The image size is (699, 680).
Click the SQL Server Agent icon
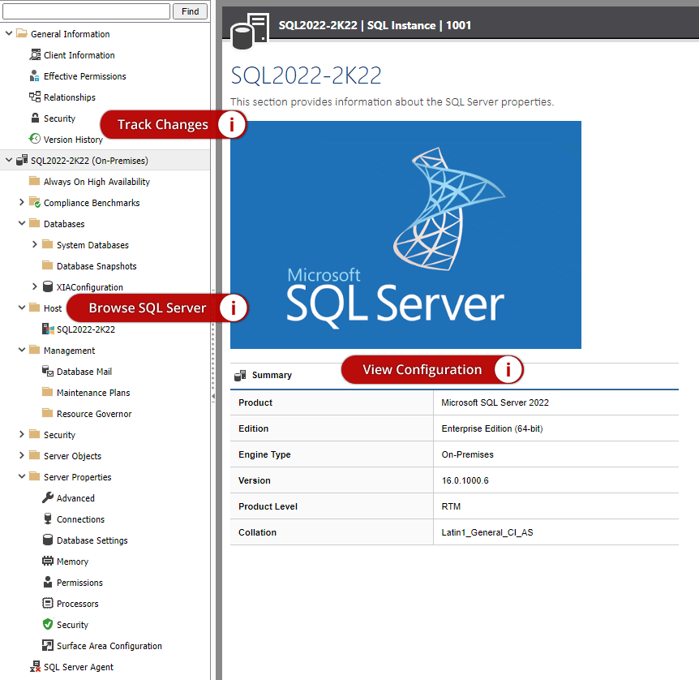pyautogui.click(x=35, y=666)
